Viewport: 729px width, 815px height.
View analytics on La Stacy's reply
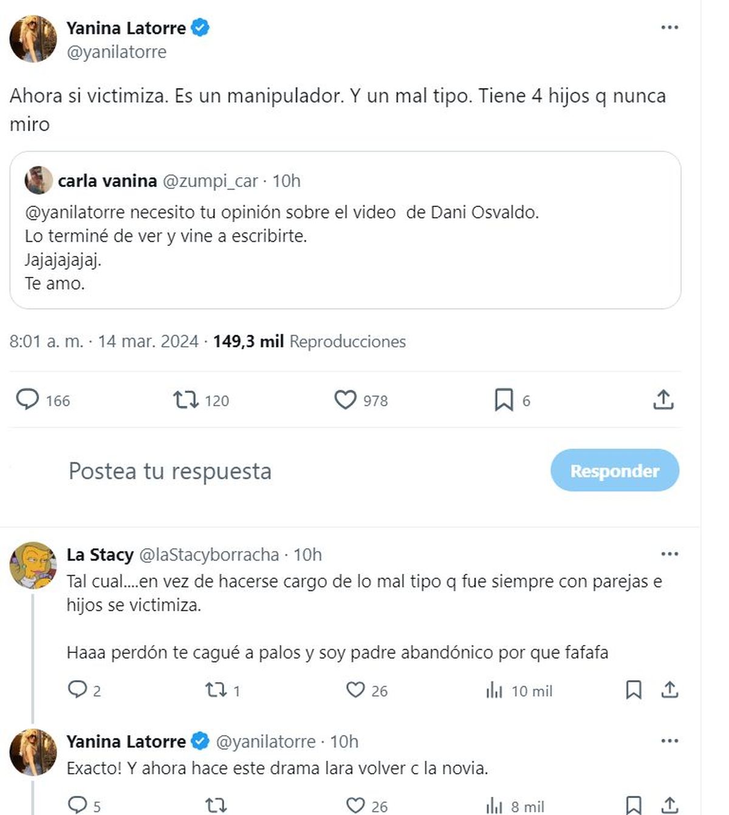495,690
